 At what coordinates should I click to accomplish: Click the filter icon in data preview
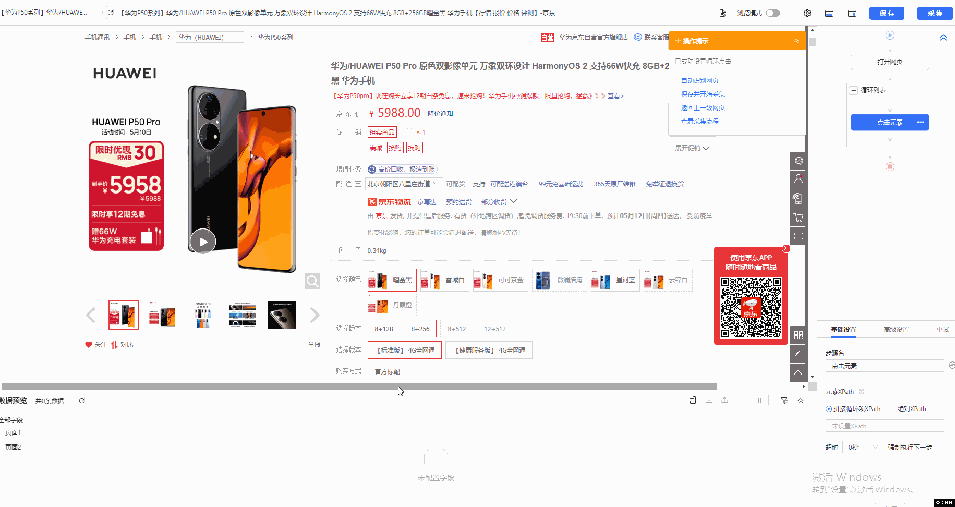click(784, 400)
